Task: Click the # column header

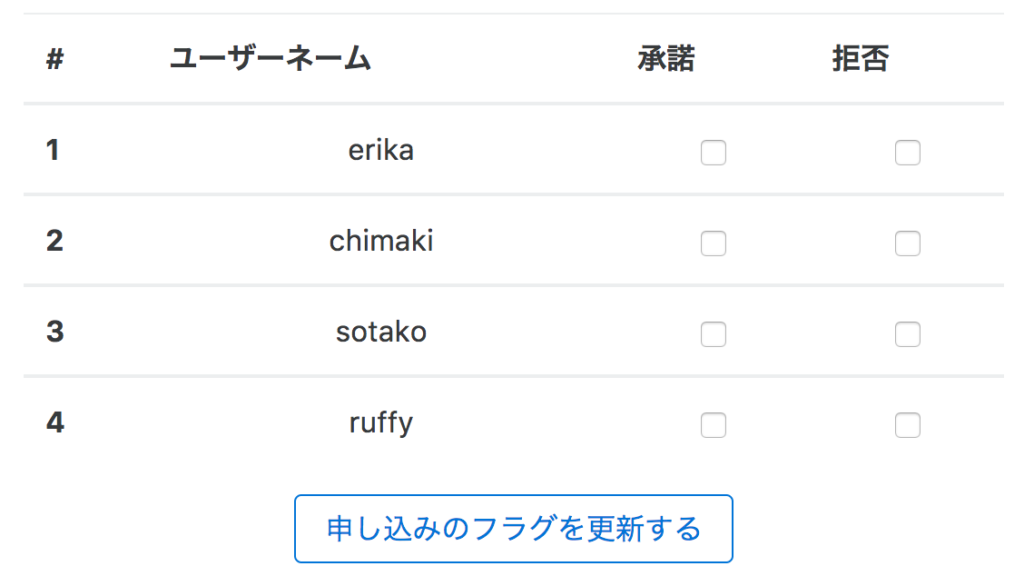Action: [x=53, y=58]
